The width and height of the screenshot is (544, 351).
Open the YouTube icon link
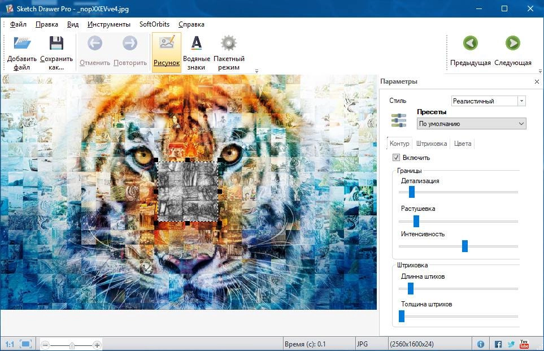click(524, 344)
